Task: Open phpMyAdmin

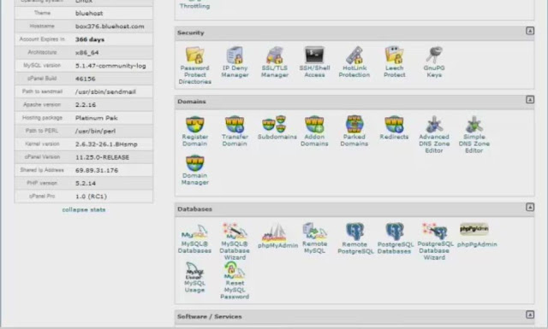Action: pyautogui.click(x=277, y=236)
